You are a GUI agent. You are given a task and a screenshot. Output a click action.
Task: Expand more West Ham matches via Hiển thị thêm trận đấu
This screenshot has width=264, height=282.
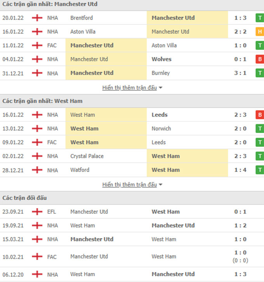tap(132, 185)
